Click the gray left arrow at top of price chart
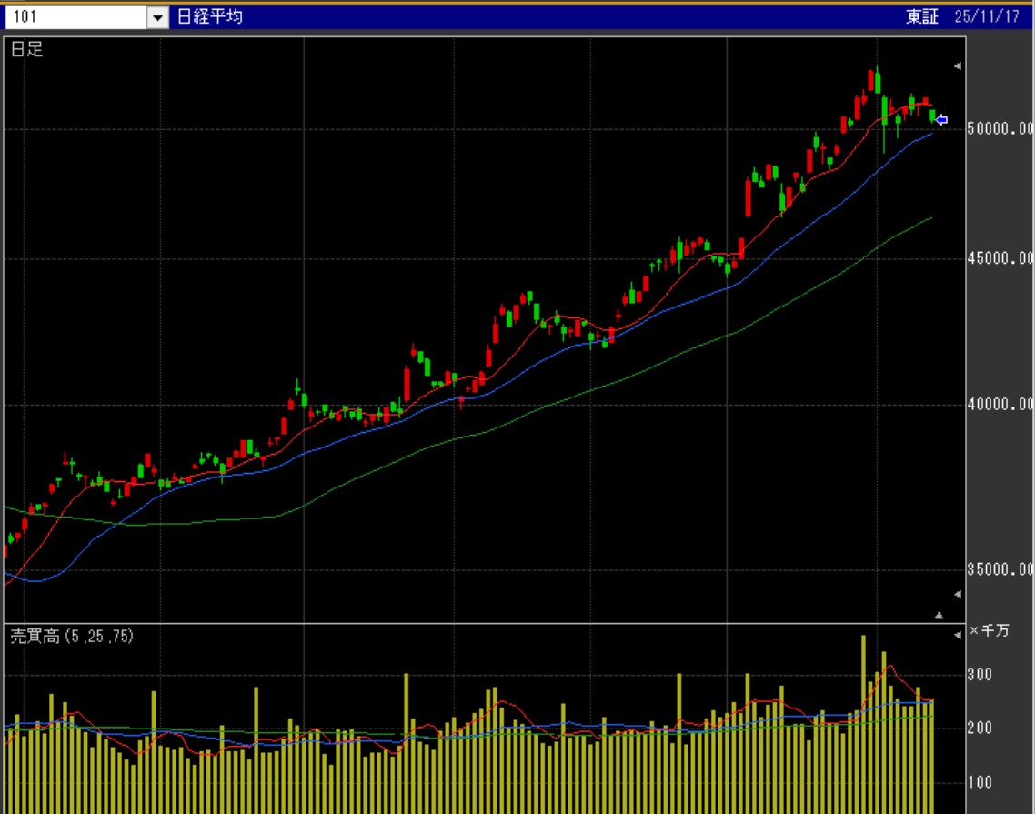 tap(957, 66)
